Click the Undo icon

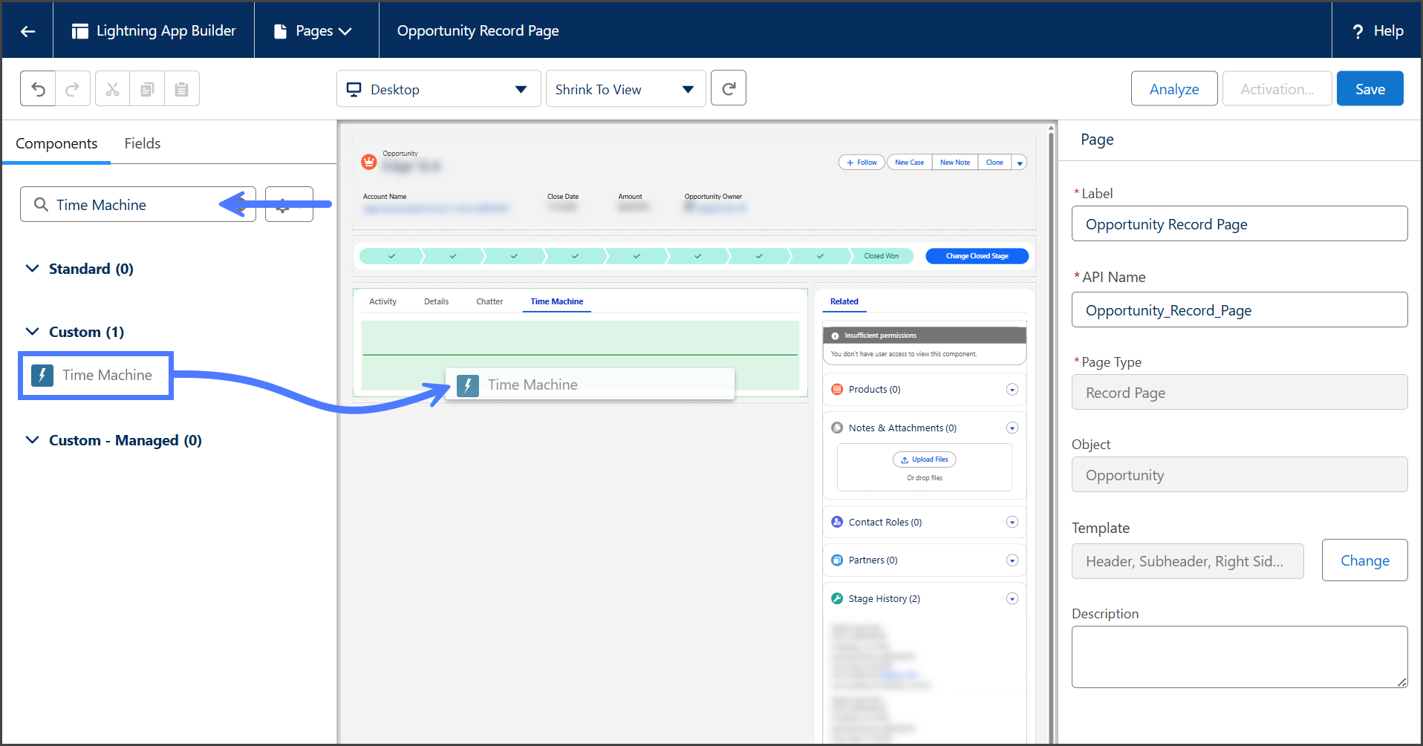coord(38,89)
